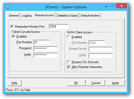Click the 'Shared Secret:' label
This screenshot has height=99, width=134.
point(78,49)
